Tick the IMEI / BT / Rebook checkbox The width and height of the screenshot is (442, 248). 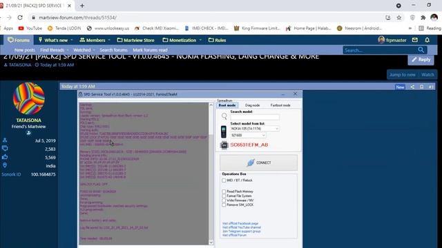[224, 180]
